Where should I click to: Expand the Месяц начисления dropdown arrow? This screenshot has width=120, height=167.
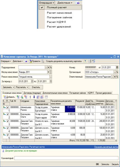(x=48, y=72)
